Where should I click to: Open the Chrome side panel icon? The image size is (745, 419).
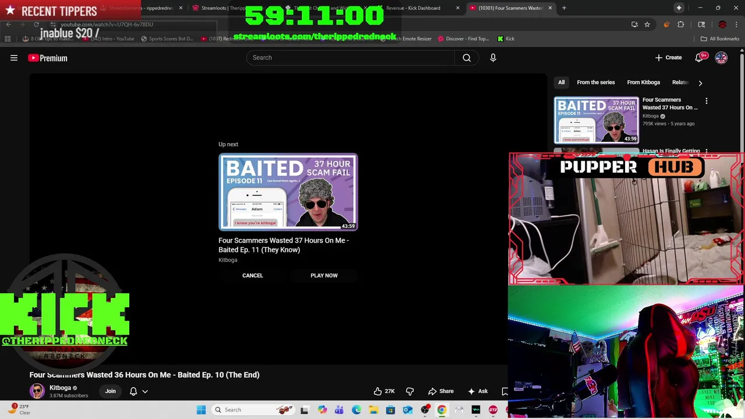(x=701, y=24)
